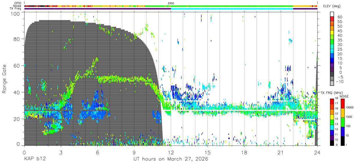Viewport: 357px width, 165px height.
Task: Click the x-axis tick label 12
Action: pyautogui.click(x=171, y=152)
